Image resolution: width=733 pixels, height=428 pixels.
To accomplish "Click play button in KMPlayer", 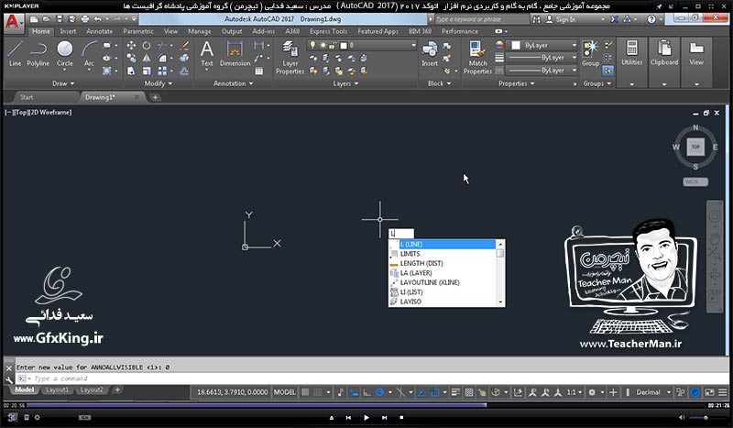I will tap(366, 417).
